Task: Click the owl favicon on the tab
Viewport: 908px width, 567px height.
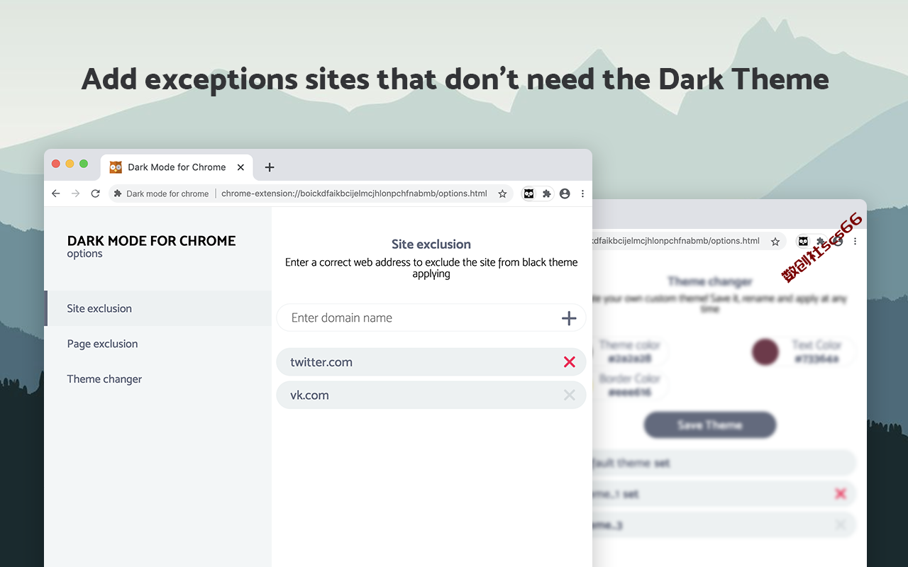Action: pyautogui.click(x=116, y=167)
